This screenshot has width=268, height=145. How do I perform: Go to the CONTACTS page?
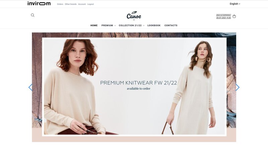pyautogui.click(x=171, y=25)
